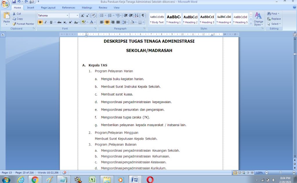Toggle Show/Hide paragraph marks
The image size is (297, 183).
(x=143, y=16)
